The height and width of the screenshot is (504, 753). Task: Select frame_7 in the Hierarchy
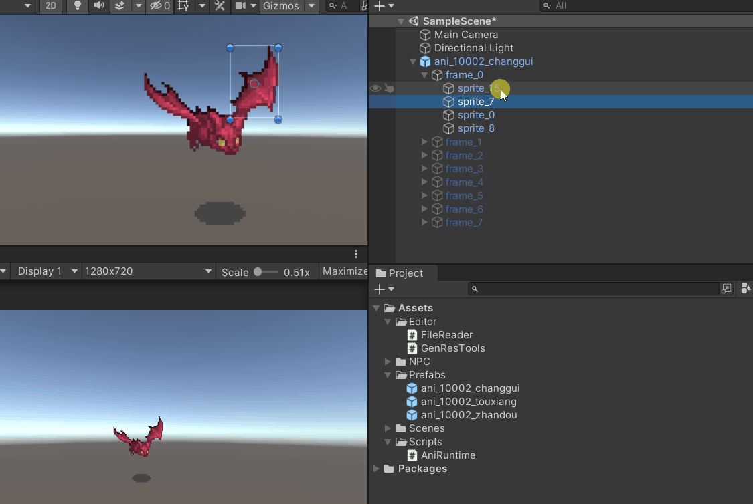pyautogui.click(x=464, y=223)
